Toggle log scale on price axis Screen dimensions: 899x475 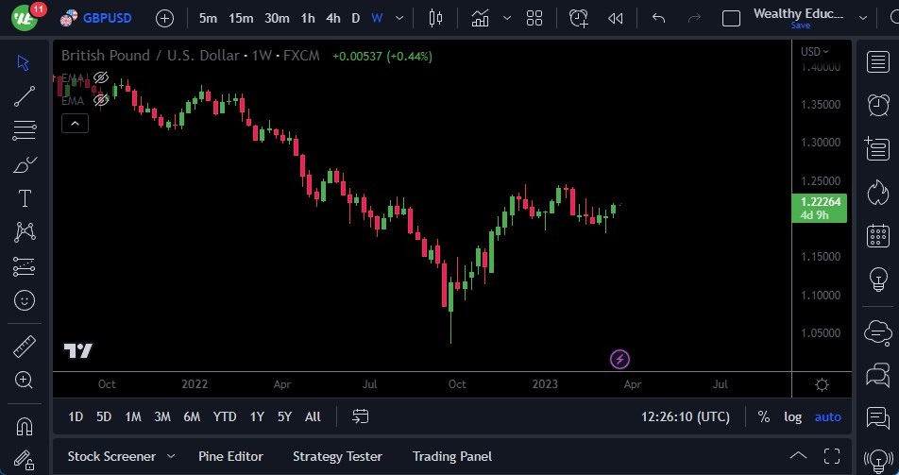tap(792, 416)
